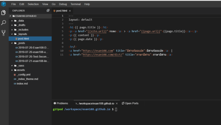The width and height of the screenshot is (221, 125).
Task: Click the {{site.url}} href value
Action: click(97, 31)
